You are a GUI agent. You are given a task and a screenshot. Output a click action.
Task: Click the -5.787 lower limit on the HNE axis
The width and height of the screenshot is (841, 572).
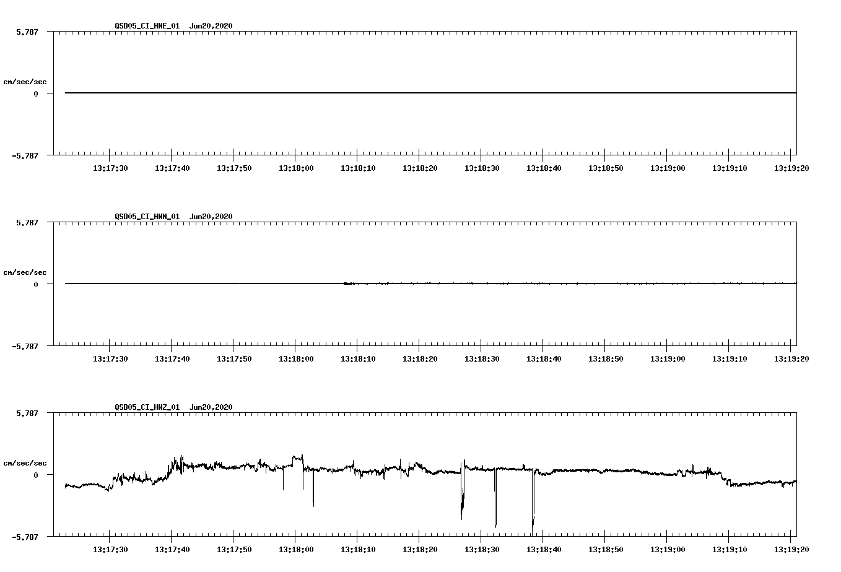pyautogui.click(x=25, y=156)
